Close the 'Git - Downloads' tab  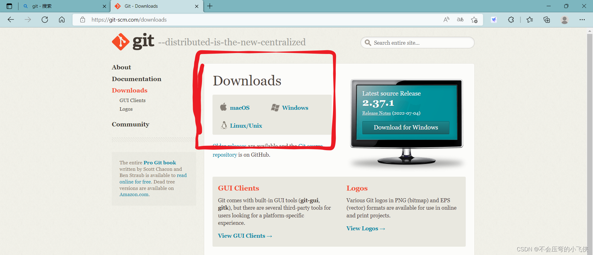(197, 6)
